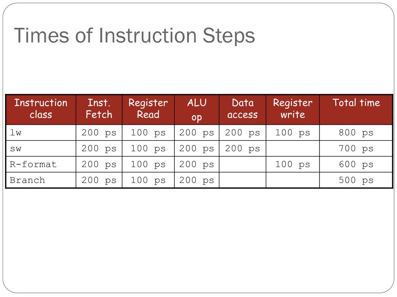Select the empty Data access cell for R-format
The image size is (397, 297).
pos(243,164)
